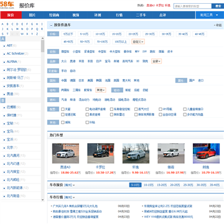The height and width of the screenshot is (224, 224).
Task: Tick the 天窗 checkbox
Action: coord(63,109)
